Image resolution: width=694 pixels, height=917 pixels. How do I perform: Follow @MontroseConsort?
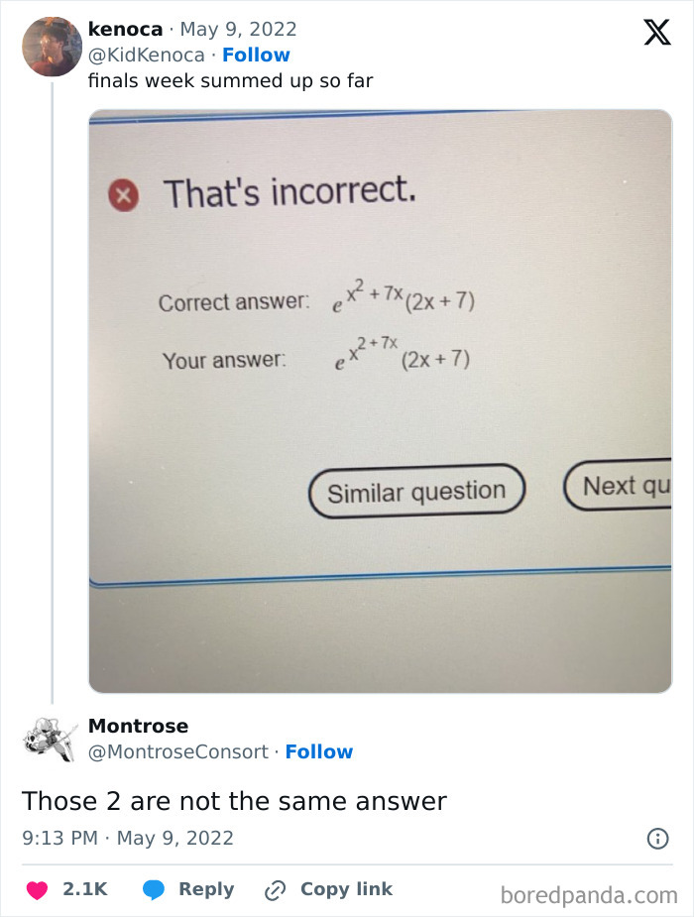coord(320,751)
